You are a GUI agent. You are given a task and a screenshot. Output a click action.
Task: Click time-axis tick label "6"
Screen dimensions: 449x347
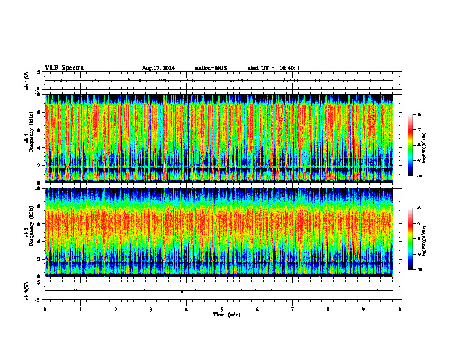point(257,310)
